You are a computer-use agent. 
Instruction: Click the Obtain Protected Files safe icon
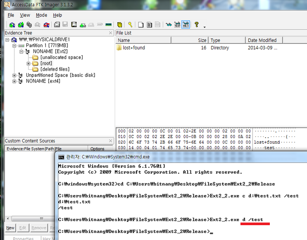120,25
